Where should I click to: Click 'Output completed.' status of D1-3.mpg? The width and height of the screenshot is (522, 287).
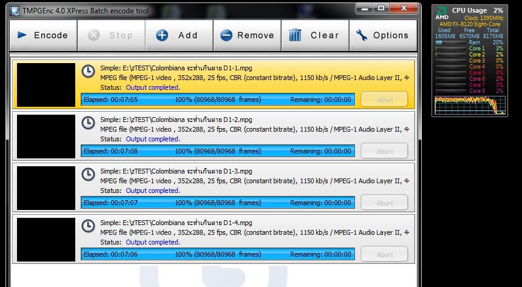(153, 191)
